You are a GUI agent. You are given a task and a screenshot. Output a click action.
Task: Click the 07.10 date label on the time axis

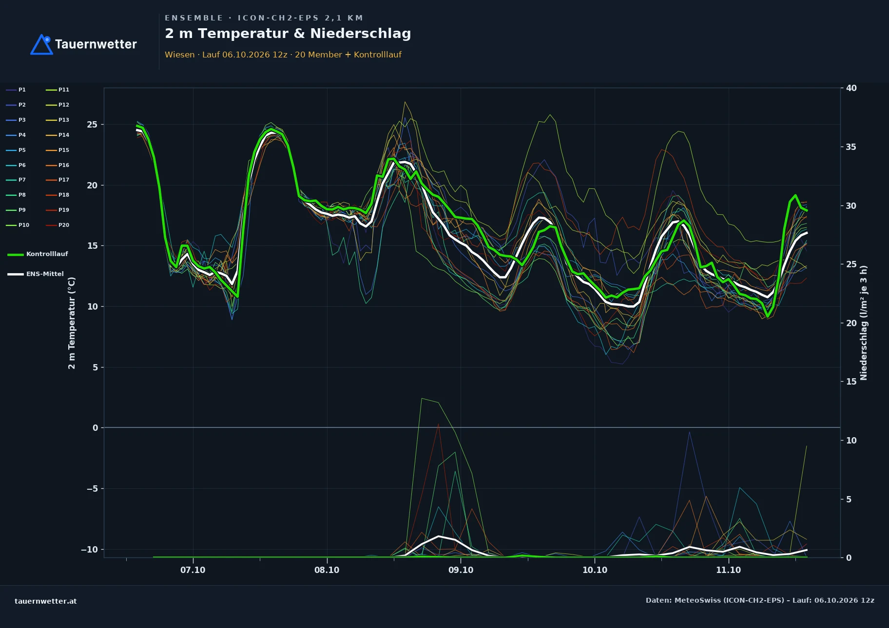click(x=193, y=570)
